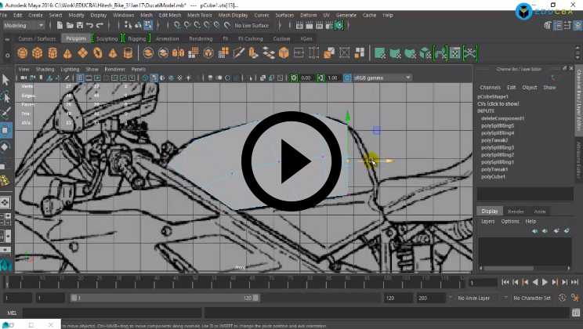Open the Mesh Tools menu
The image size is (583, 329).
(199, 15)
